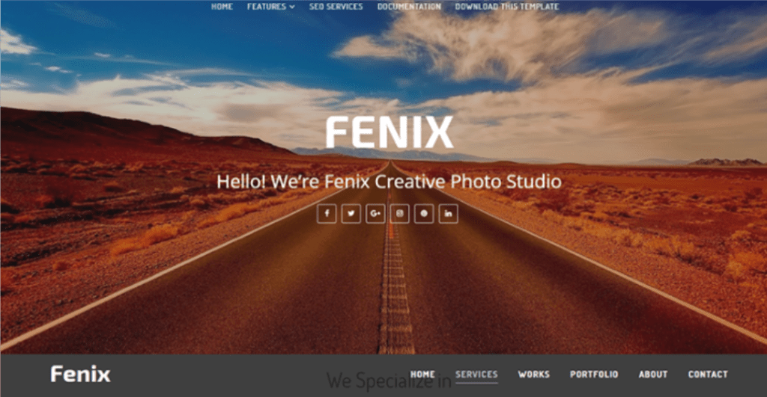Click the Google Plus icon

coord(375,213)
